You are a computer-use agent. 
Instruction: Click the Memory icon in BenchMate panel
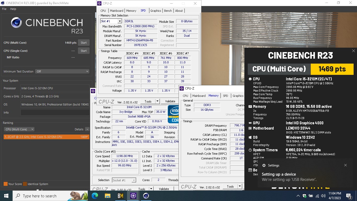pos(250,107)
